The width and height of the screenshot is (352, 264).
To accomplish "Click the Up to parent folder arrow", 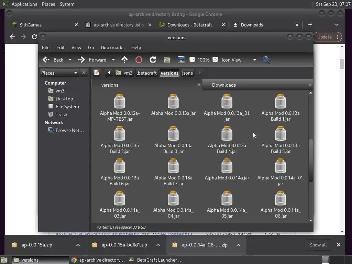I will (x=124, y=60).
